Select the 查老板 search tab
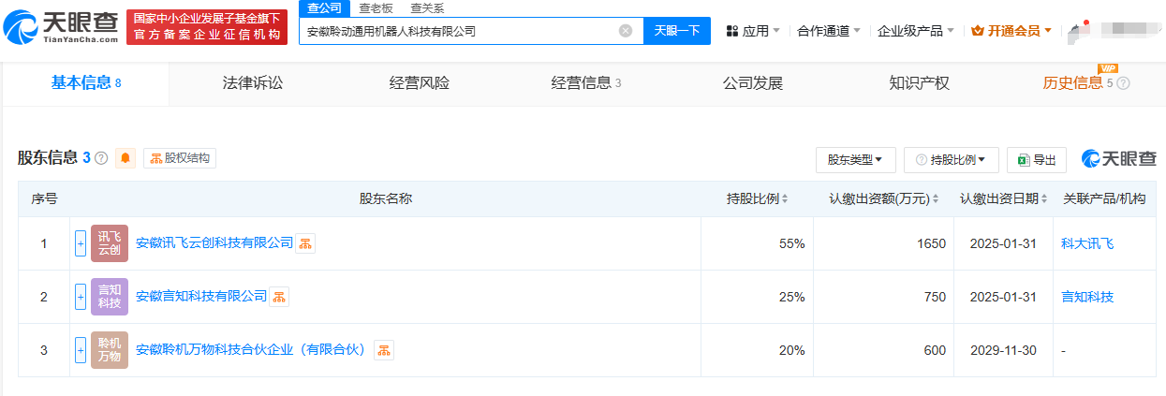Image resolution: width=1166 pixels, height=396 pixels. [x=376, y=7]
